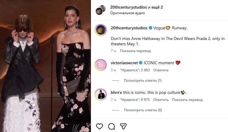Open the original audio link

(x=127, y=13)
